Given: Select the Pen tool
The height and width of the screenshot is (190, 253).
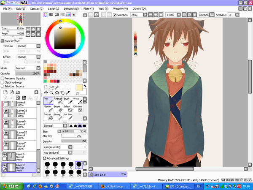Looking at the screenshot, I should tap(48, 101).
